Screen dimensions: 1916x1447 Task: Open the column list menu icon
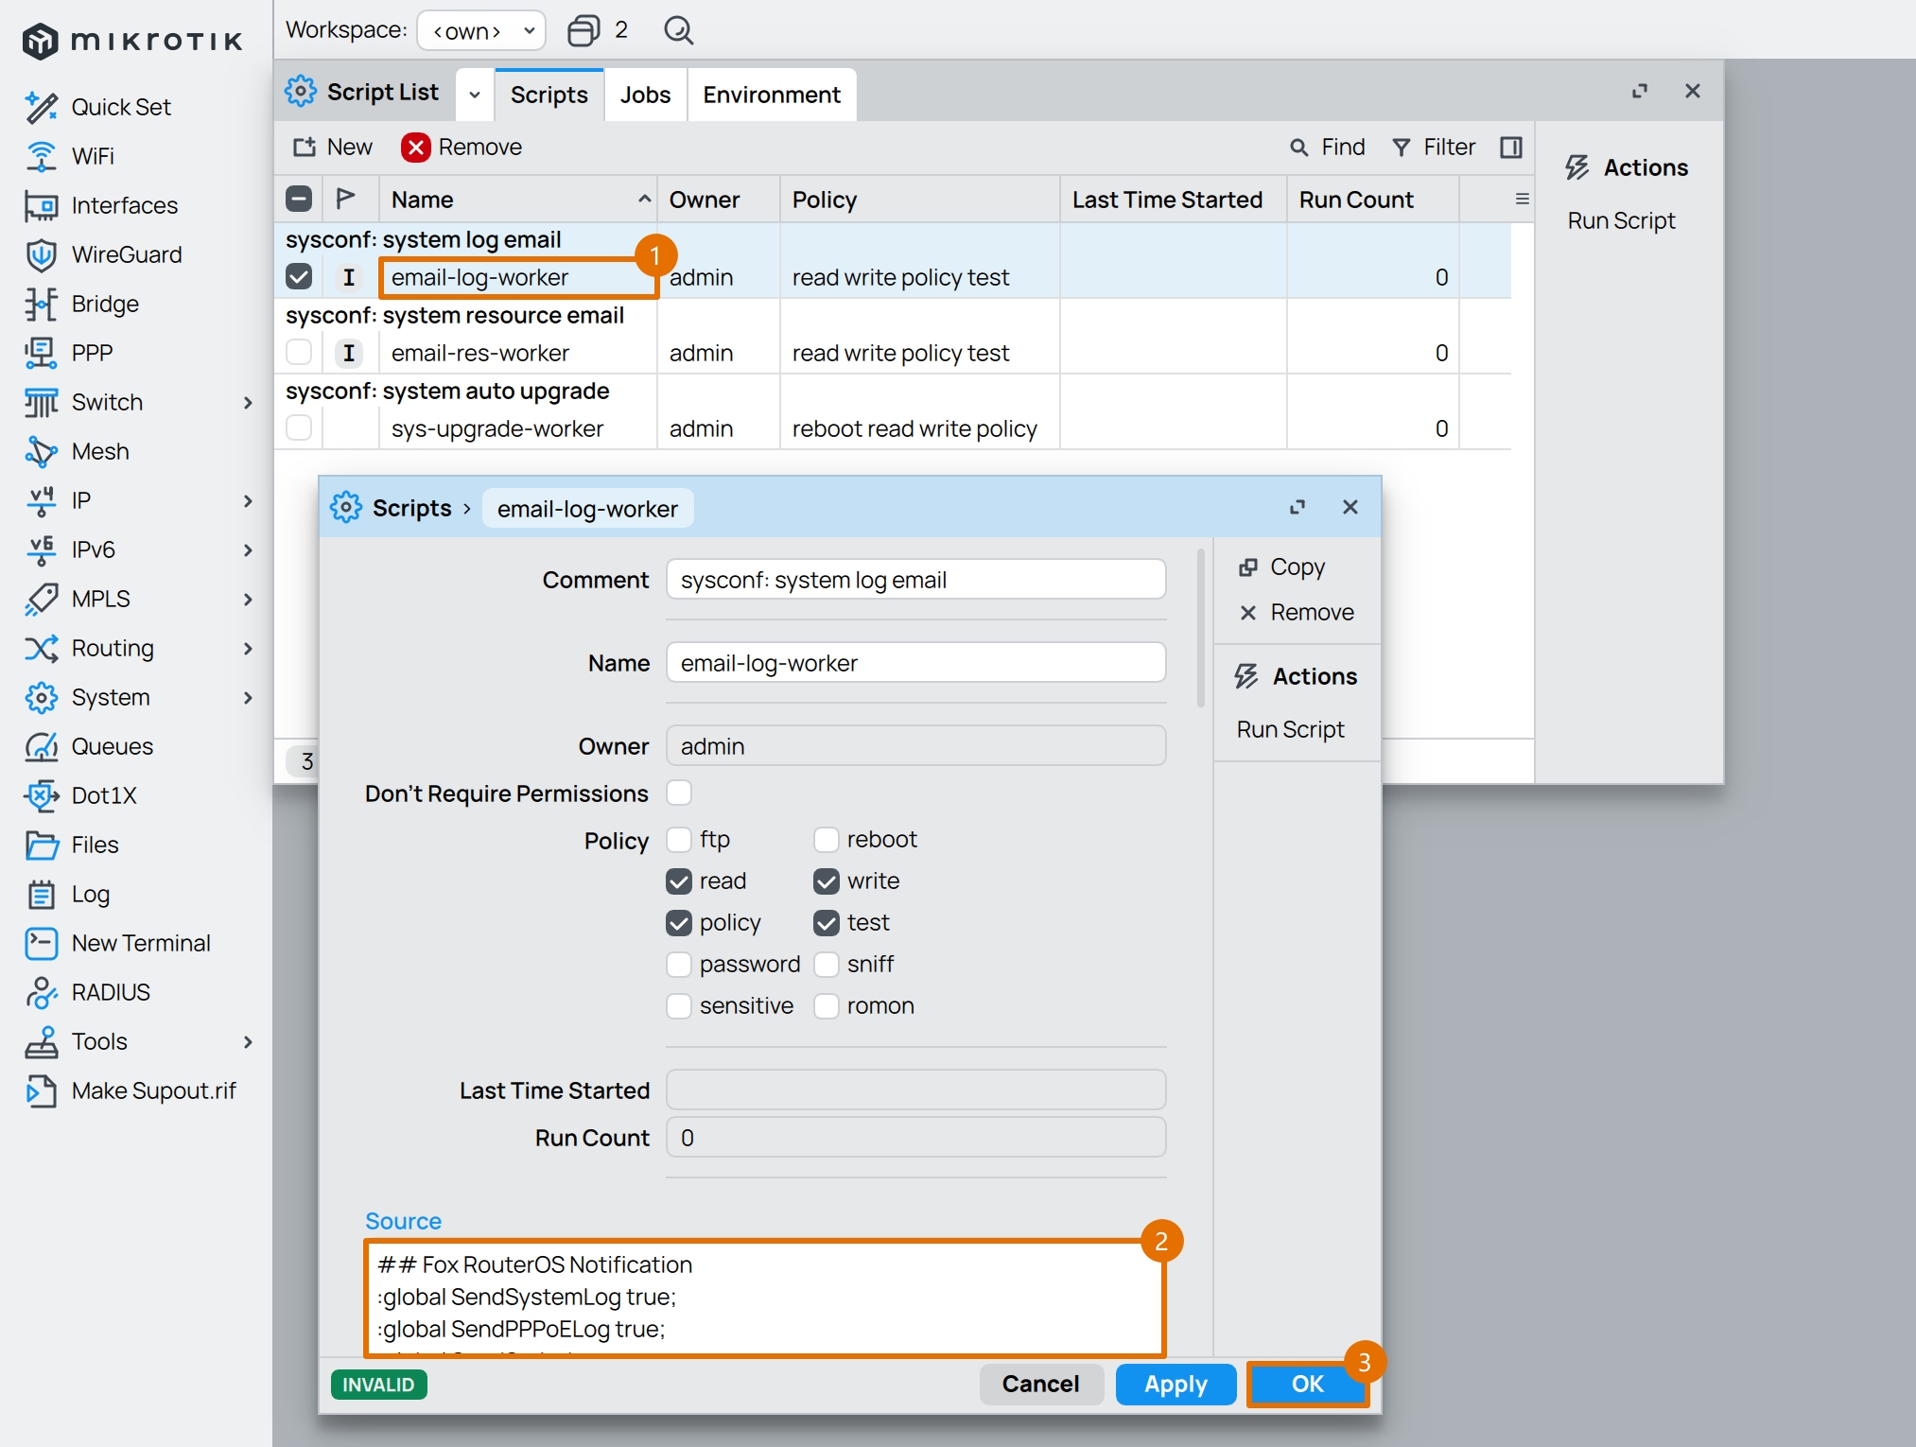click(x=1522, y=199)
